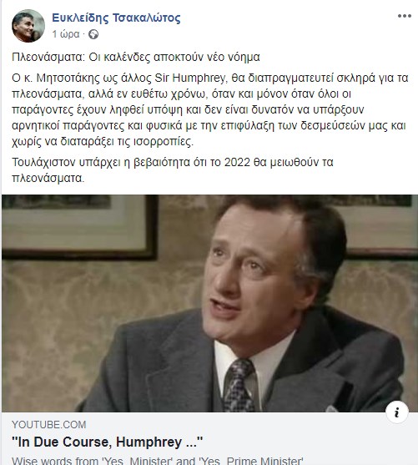Click the 'Wise words from Yes Minister' description
The image size is (418, 465).
[158, 461]
